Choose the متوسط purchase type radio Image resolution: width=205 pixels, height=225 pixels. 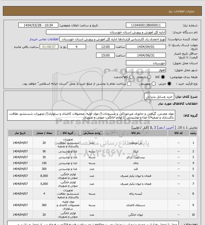[x=154, y=84]
